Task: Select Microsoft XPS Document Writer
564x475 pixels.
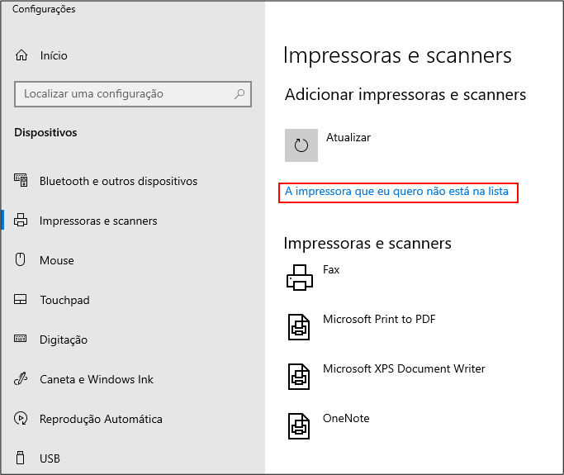Action: (404, 369)
